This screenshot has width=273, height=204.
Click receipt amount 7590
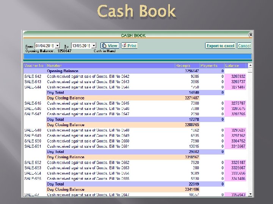click(x=195, y=141)
